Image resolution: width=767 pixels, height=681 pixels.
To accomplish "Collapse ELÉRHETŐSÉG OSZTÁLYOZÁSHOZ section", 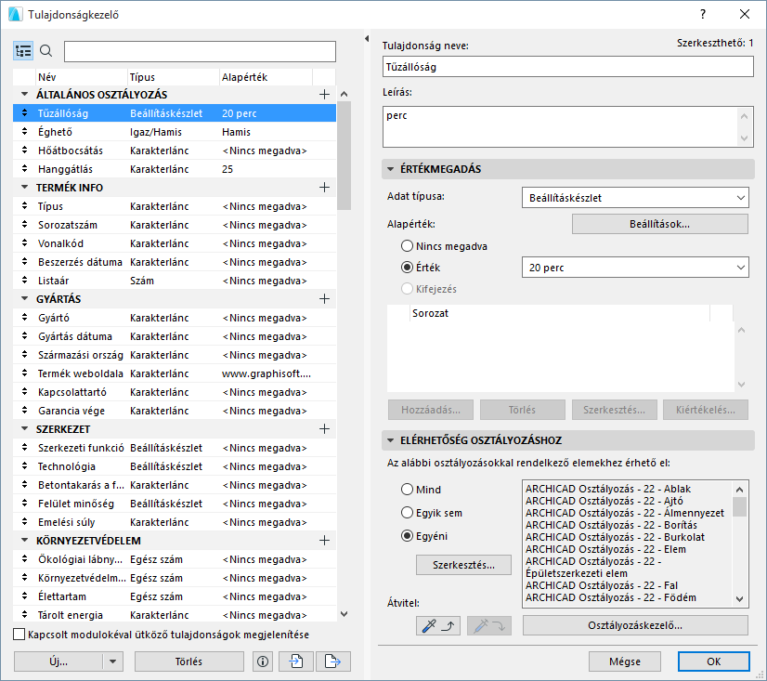I will [x=390, y=440].
